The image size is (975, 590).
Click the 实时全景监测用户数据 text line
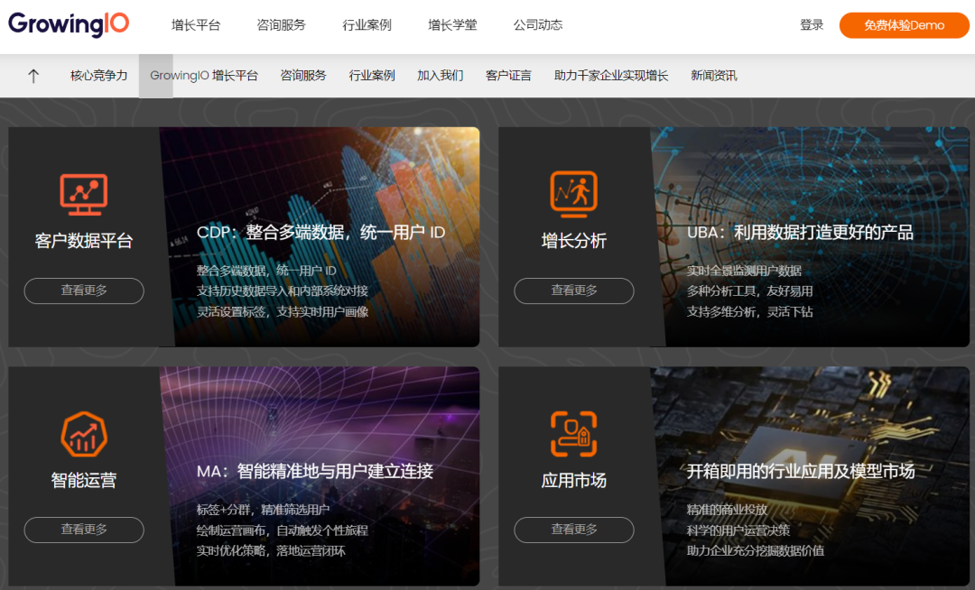(744, 271)
